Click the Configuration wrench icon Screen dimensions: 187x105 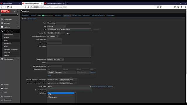[2, 31]
